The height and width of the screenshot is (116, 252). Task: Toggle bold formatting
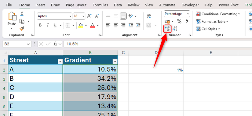(40, 25)
